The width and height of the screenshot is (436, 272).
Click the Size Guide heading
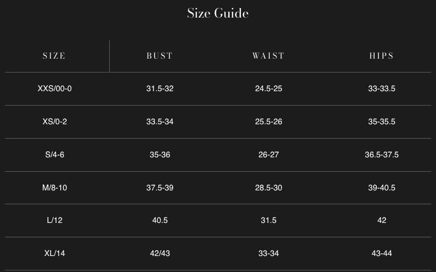click(217, 13)
